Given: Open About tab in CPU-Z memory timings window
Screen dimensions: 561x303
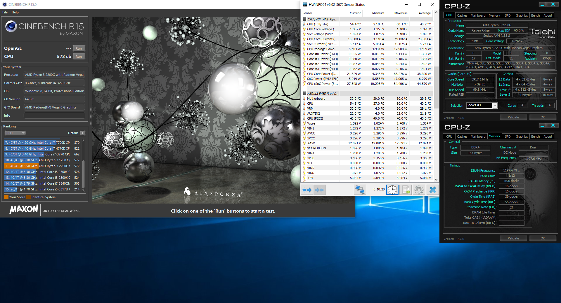Looking at the screenshot, I should pos(548,136).
